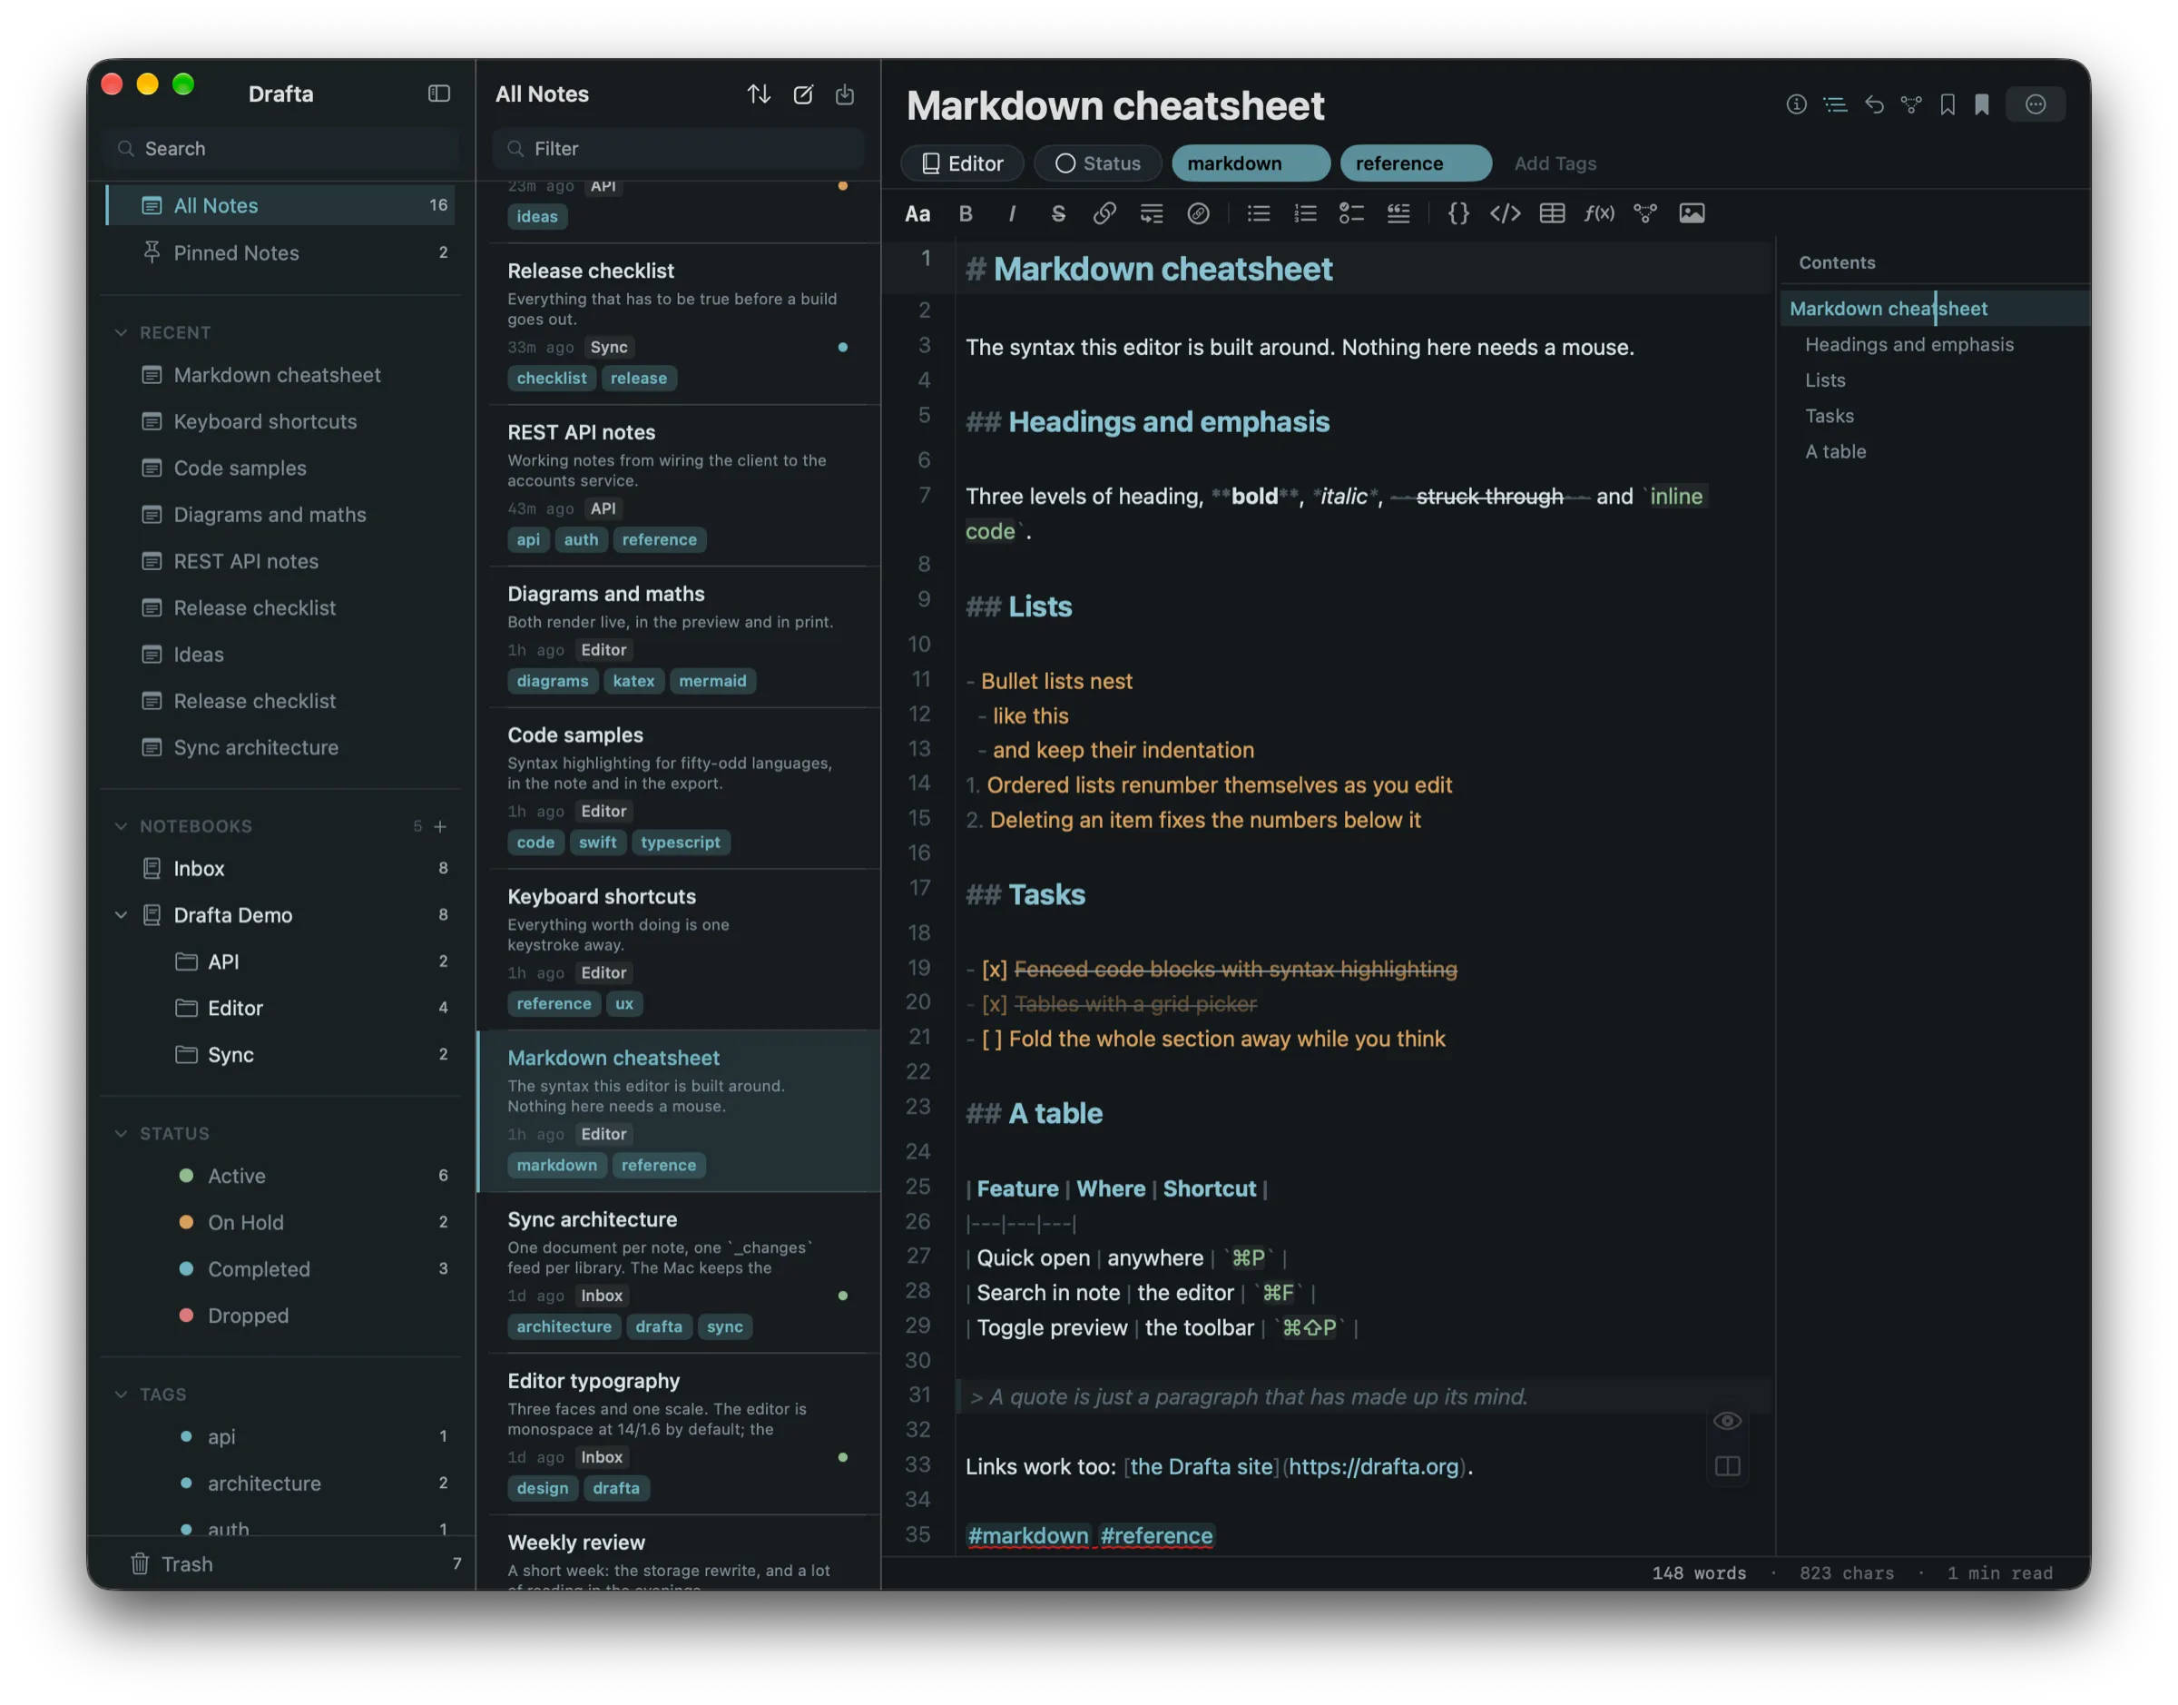Open the sort order icon in All Notes header
This screenshot has height=1705, width=2178.
tap(759, 94)
